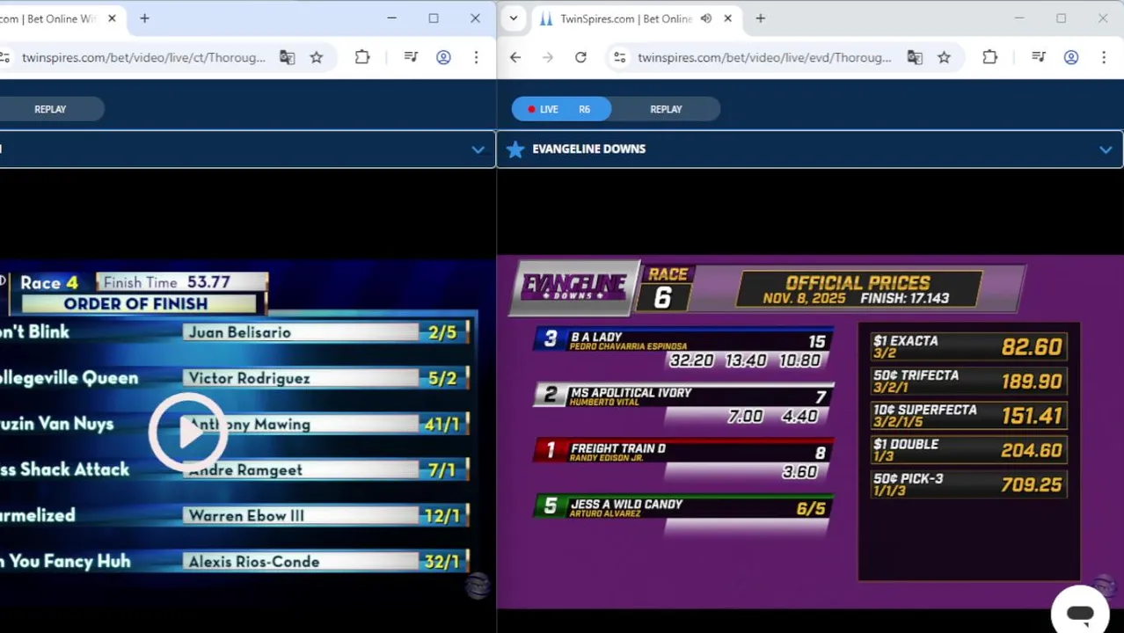Click the 10¢ Superfecta payout 151.41
Viewport: 1124px width, 633px height.
1032,415
